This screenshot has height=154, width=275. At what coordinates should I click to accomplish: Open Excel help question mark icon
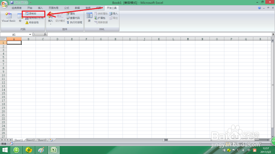(x=259, y=8)
